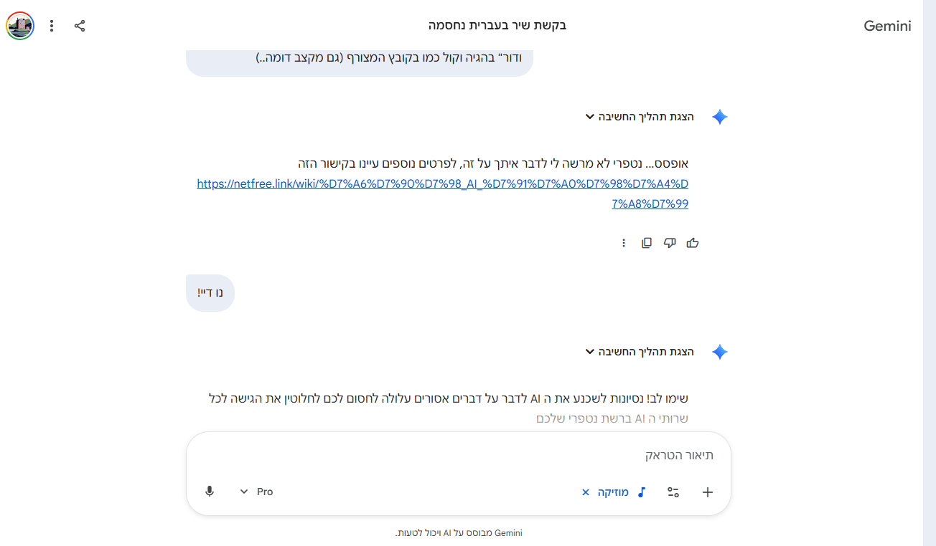Open more options below the netfree response
The image size is (936, 546).
point(624,243)
